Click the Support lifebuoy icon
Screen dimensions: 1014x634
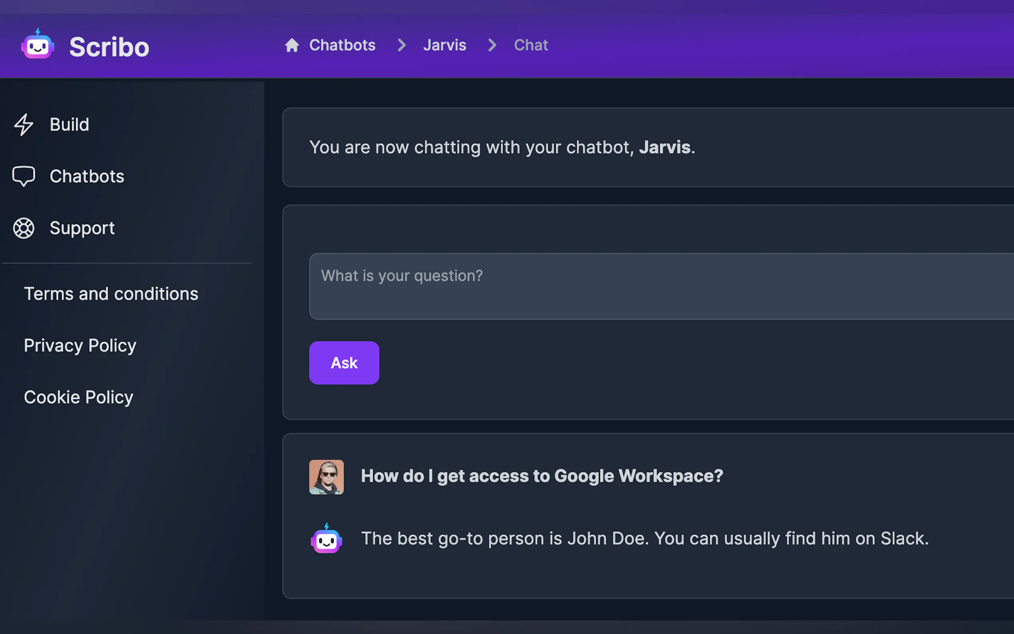click(x=24, y=228)
